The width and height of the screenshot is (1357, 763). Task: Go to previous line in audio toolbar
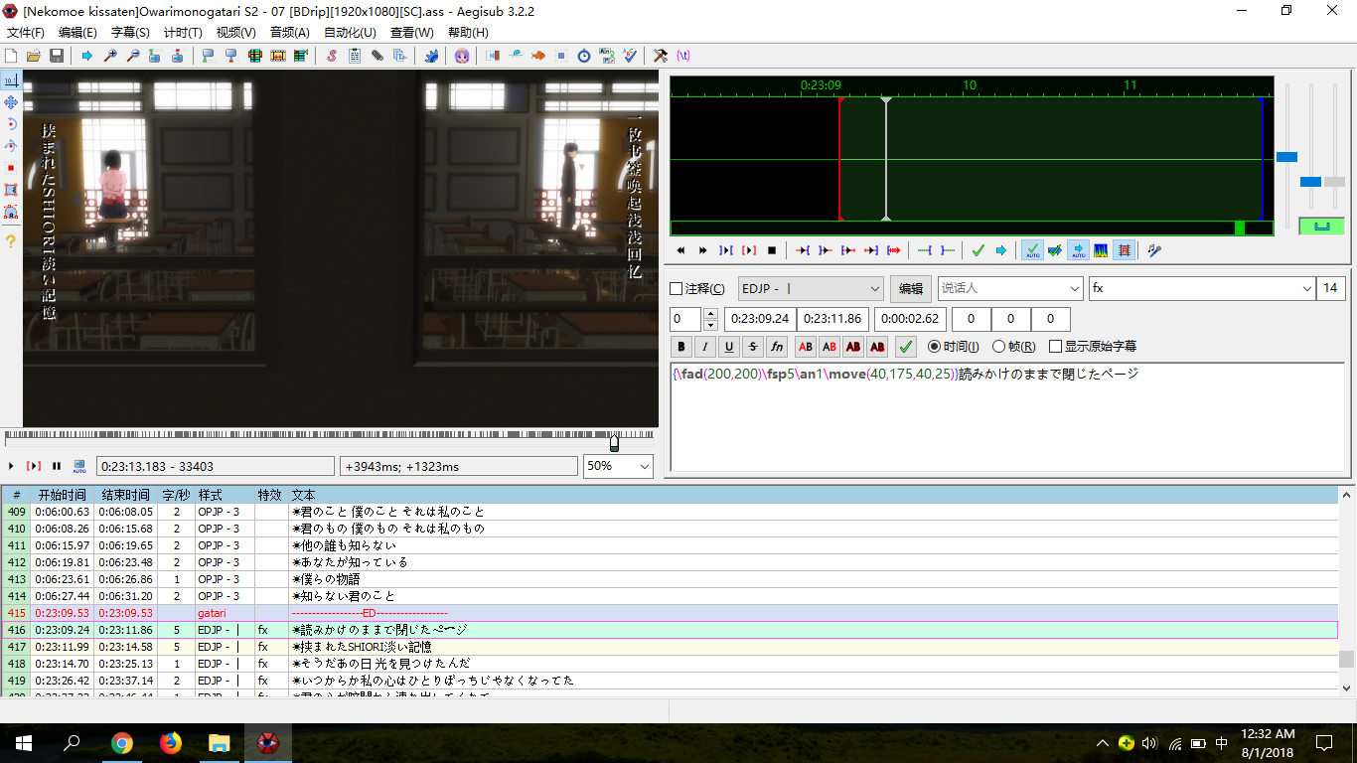click(680, 250)
